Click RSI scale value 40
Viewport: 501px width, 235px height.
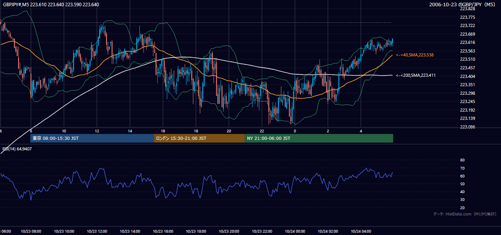(x=462, y=192)
